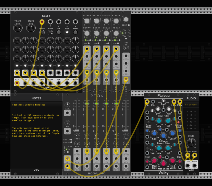Turn the Plateau Wet knob

pyautogui.click(x=169, y=109)
